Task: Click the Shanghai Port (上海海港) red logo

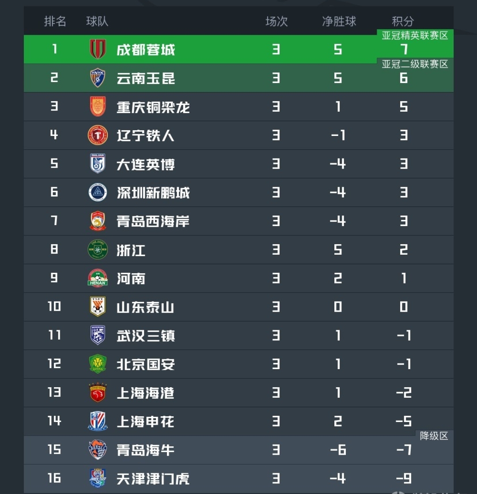Action: pyautogui.click(x=98, y=392)
